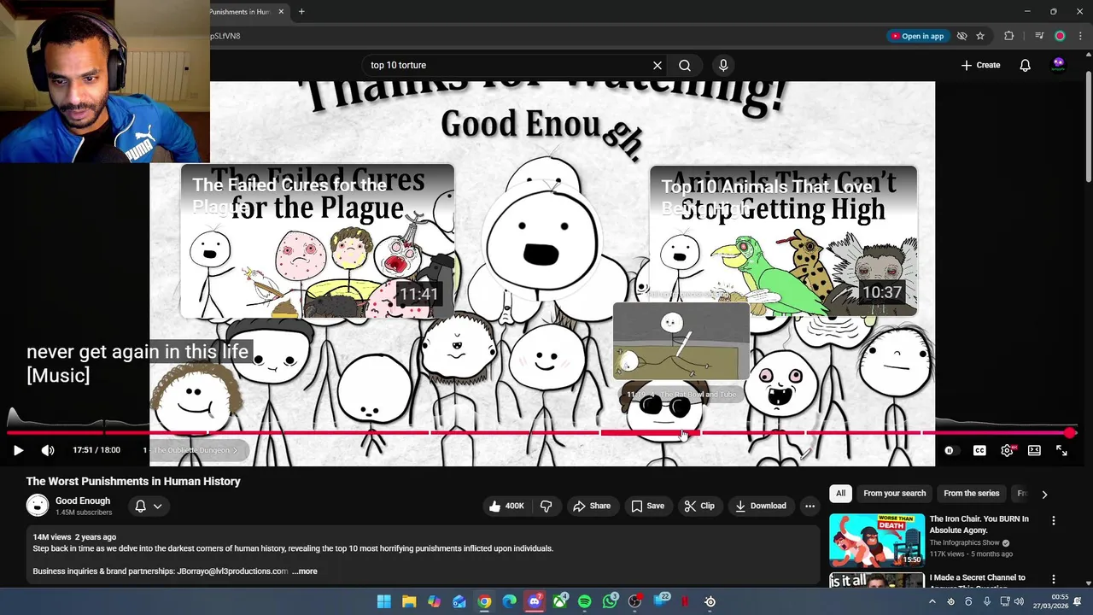Open more actions three-dot menu under video
Screen dimensions: 1093x615
[x=810, y=506]
